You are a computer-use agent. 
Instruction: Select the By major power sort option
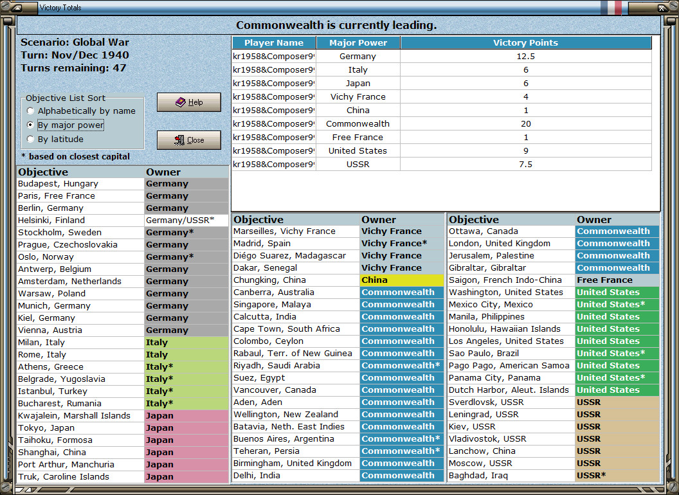(66, 125)
